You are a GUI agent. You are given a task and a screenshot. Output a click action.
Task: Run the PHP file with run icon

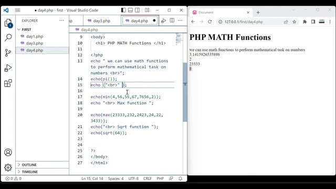tap(163, 20)
